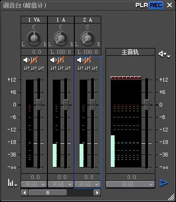The image size is (176, 202).
Task: Click the crossed-out bracket icon on track 2 A
Action: tap(88, 60)
